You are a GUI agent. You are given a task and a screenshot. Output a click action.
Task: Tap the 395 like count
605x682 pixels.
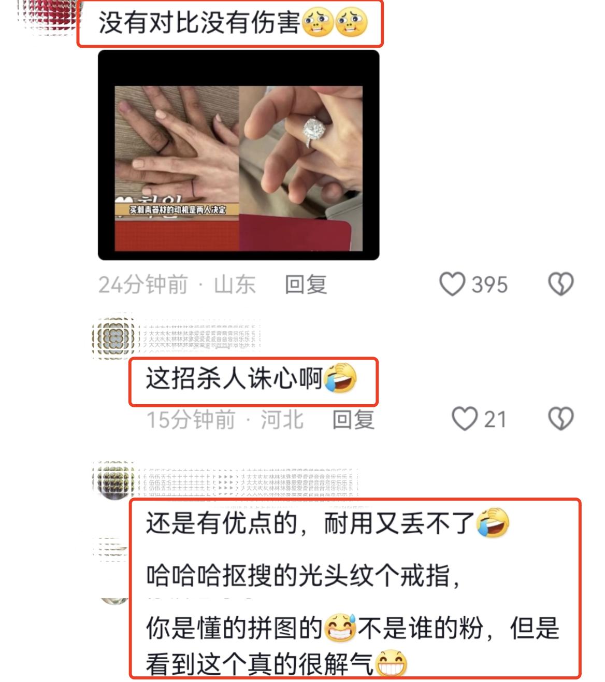pos(489,285)
